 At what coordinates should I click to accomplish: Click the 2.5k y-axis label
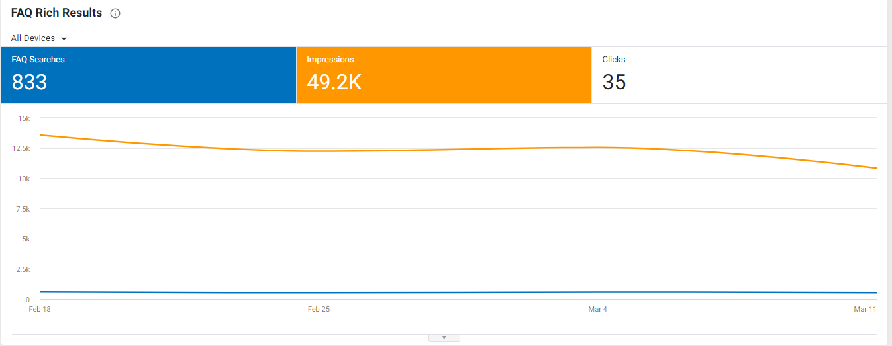(23, 269)
